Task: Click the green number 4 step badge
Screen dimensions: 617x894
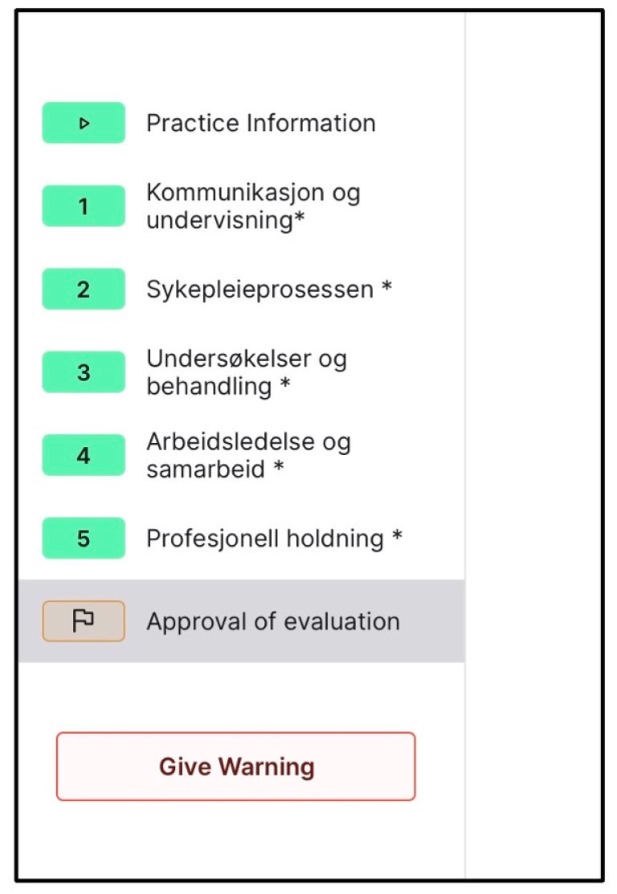Action: [84, 456]
